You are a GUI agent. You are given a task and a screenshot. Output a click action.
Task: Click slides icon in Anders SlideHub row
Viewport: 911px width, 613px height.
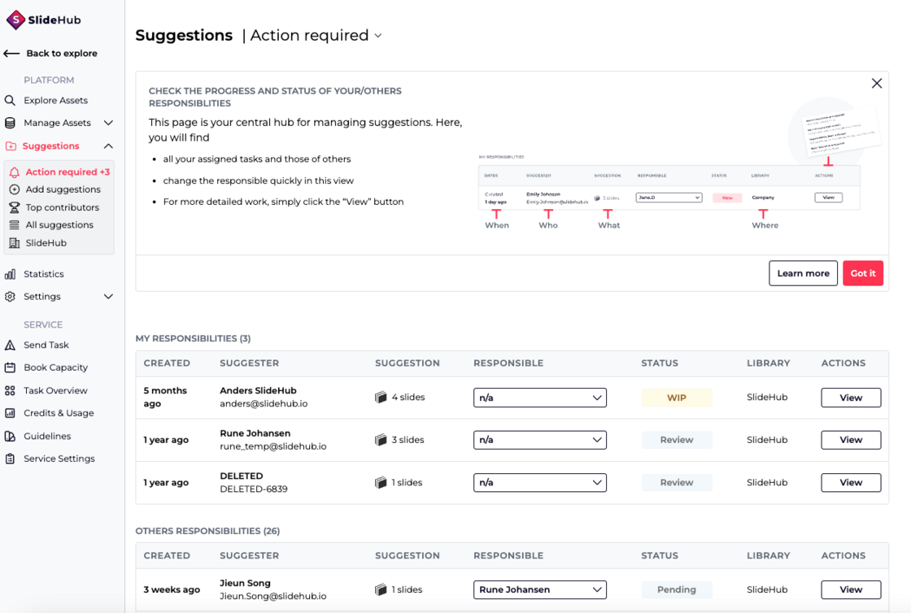coord(381,398)
